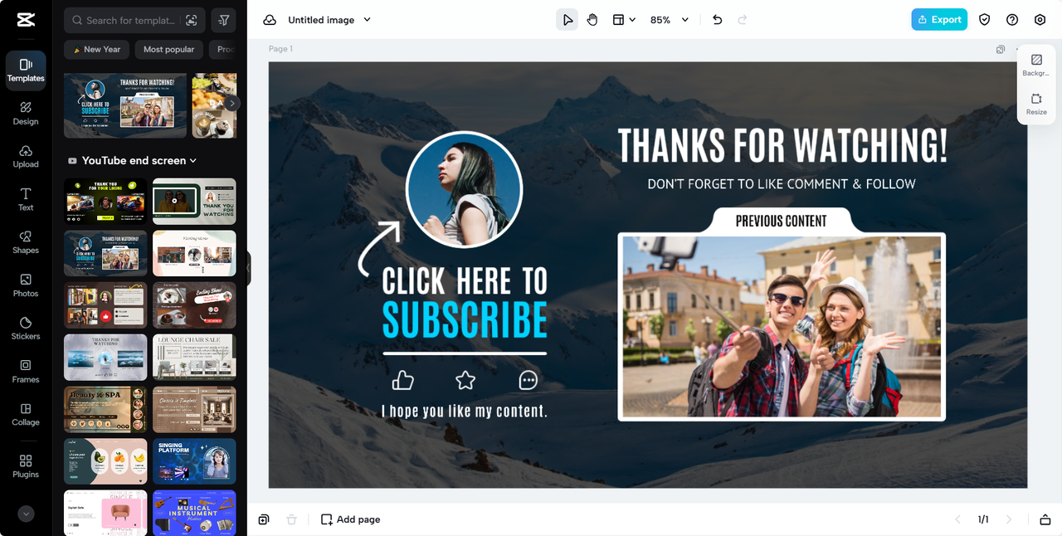Go to the next page arrow
Screen dimensions: 1062x536
click(1009, 519)
